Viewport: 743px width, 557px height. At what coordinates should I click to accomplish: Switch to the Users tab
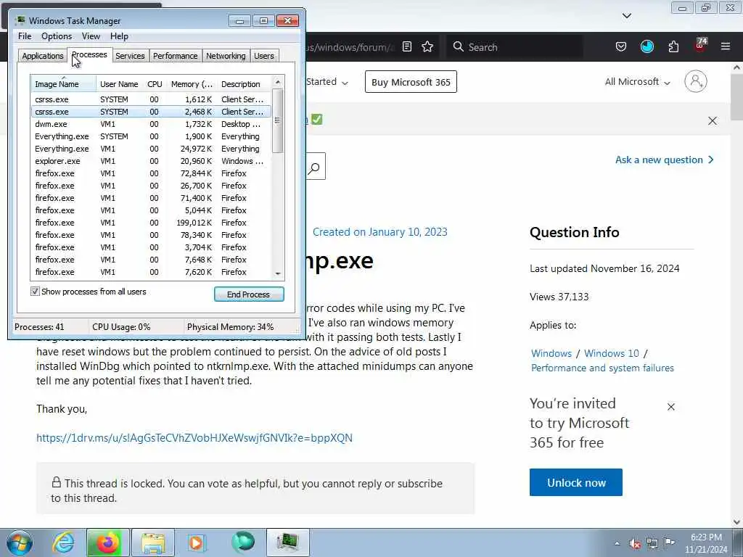coord(264,56)
